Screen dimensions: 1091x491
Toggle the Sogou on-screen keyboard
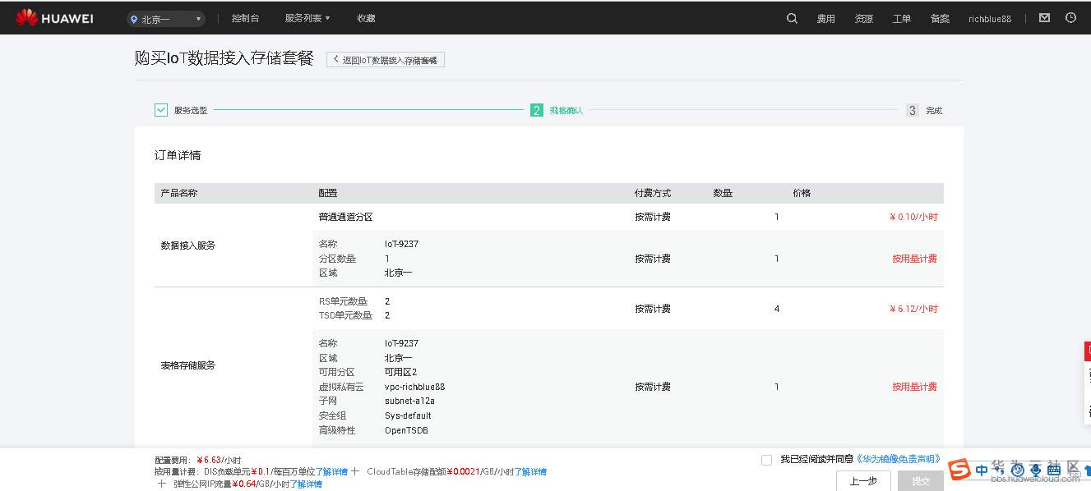(x=1053, y=469)
